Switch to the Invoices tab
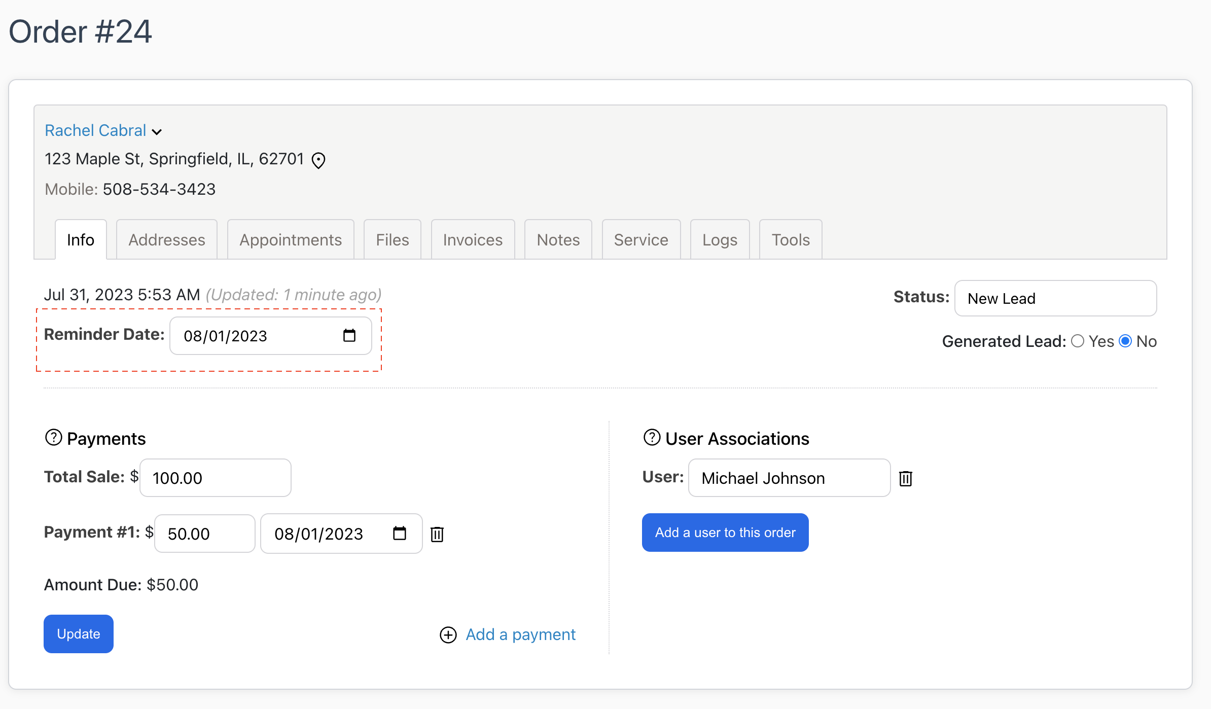The height and width of the screenshot is (709, 1211). [472, 239]
